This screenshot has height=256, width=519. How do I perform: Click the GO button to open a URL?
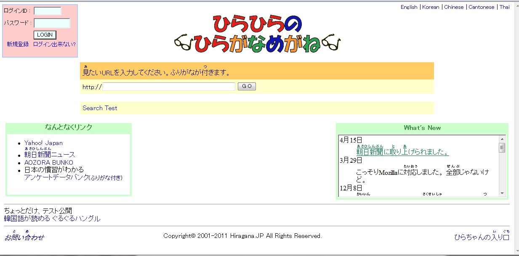[247, 86]
